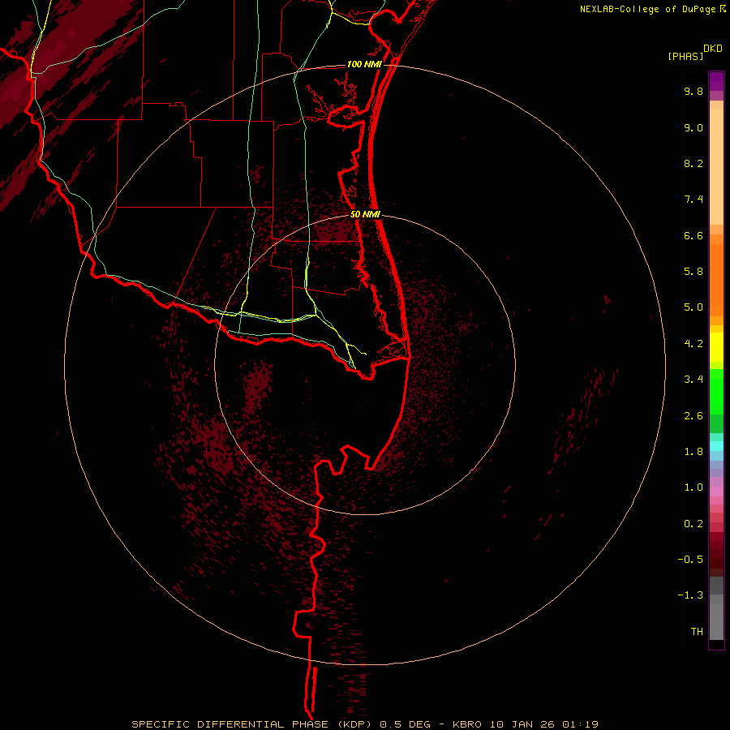The width and height of the screenshot is (730, 730).
Task: Click the 2.6 color scale value
Action: (x=693, y=416)
